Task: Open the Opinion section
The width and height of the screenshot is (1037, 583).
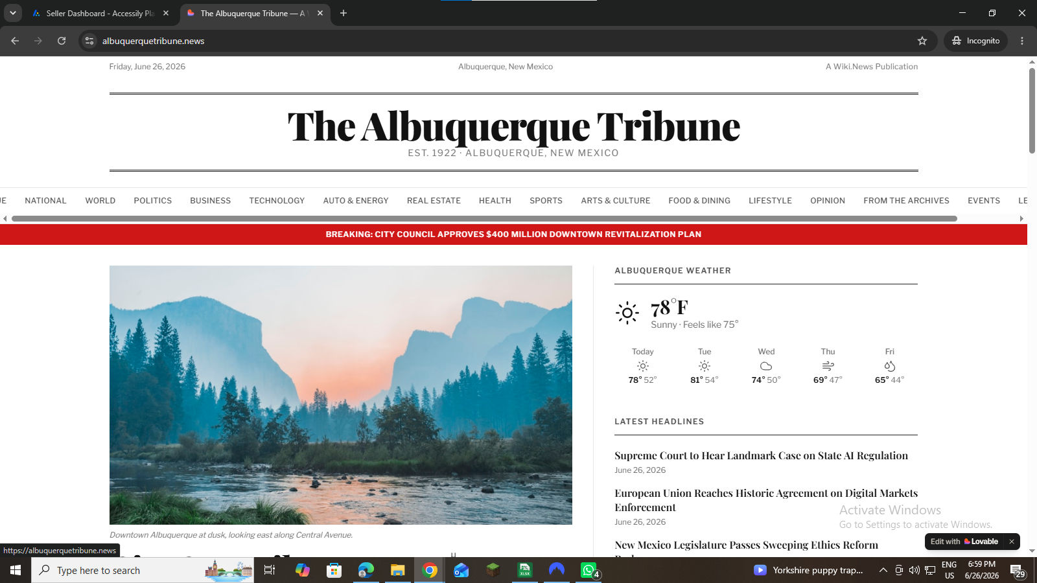Action: (828, 201)
